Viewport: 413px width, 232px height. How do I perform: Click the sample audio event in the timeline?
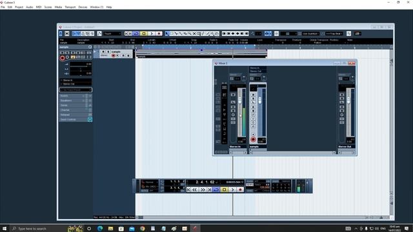201,53
